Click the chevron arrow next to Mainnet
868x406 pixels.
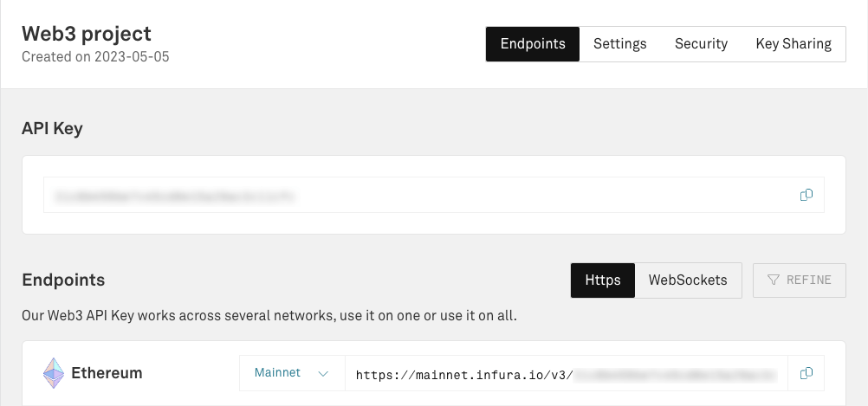323,374
